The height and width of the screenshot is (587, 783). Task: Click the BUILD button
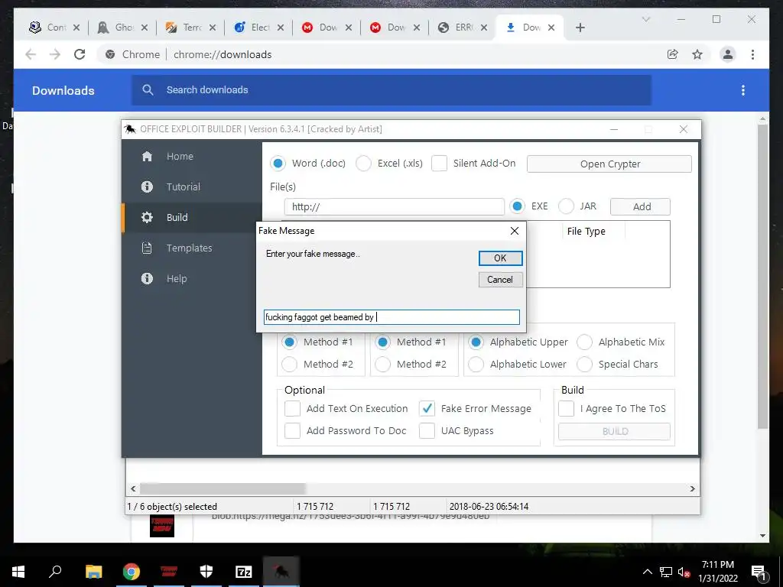pyautogui.click(x=614, y=432)
